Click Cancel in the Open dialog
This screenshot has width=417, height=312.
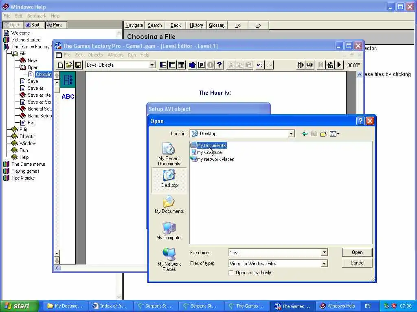click(x=357, y=263)
